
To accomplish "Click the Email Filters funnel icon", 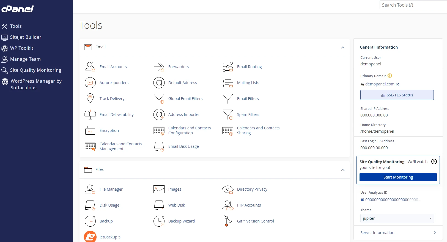I will 228,99.
